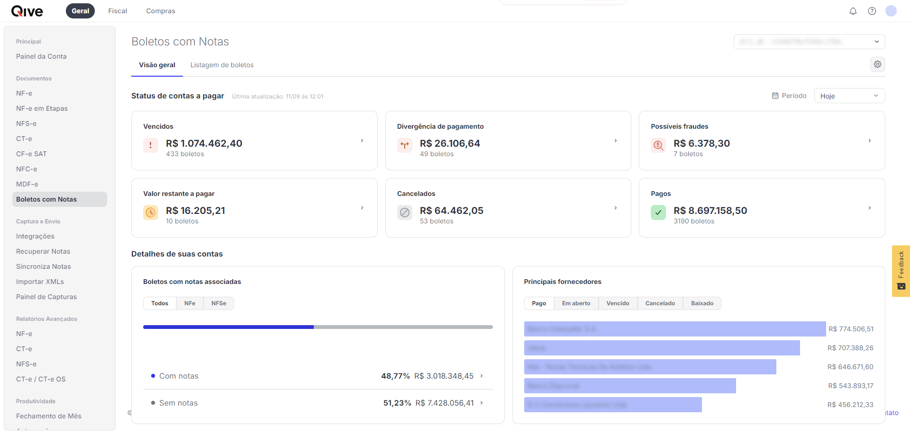Open the company selector dropdown
This screenshot has width=910, height=434.
point(809,42)
